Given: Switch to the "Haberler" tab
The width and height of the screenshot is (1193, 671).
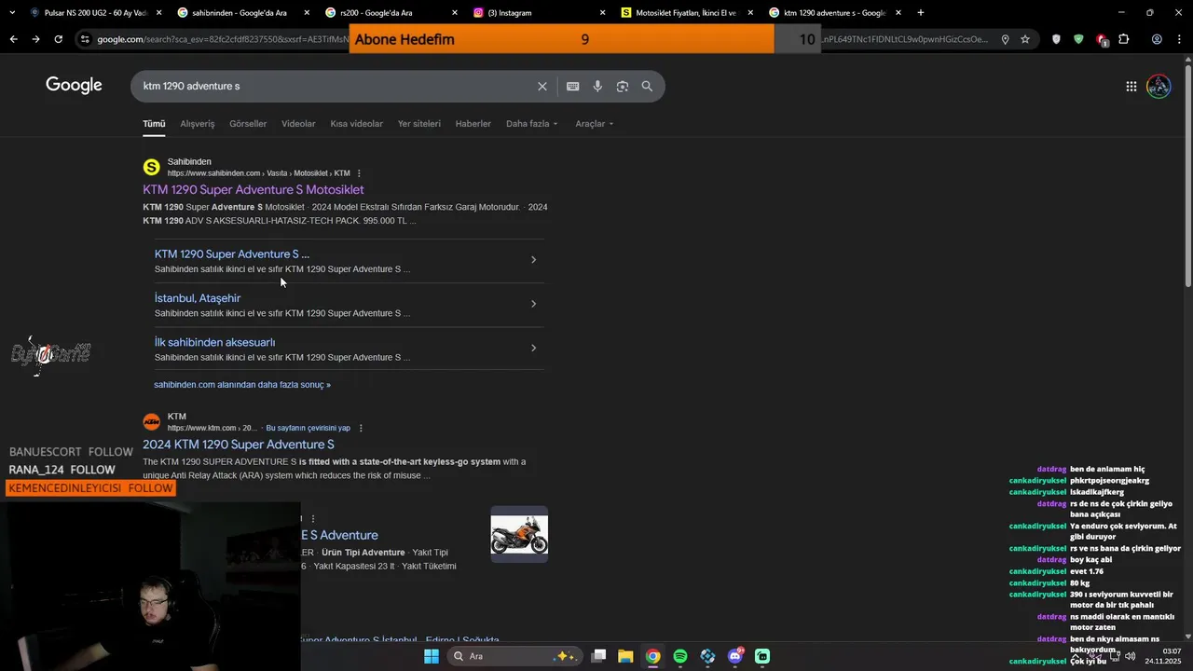Looking at the screenshot, I should point(473,124).
